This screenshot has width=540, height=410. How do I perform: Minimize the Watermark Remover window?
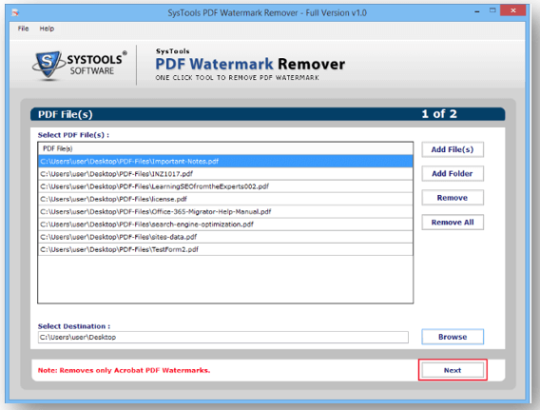(477, 11)
